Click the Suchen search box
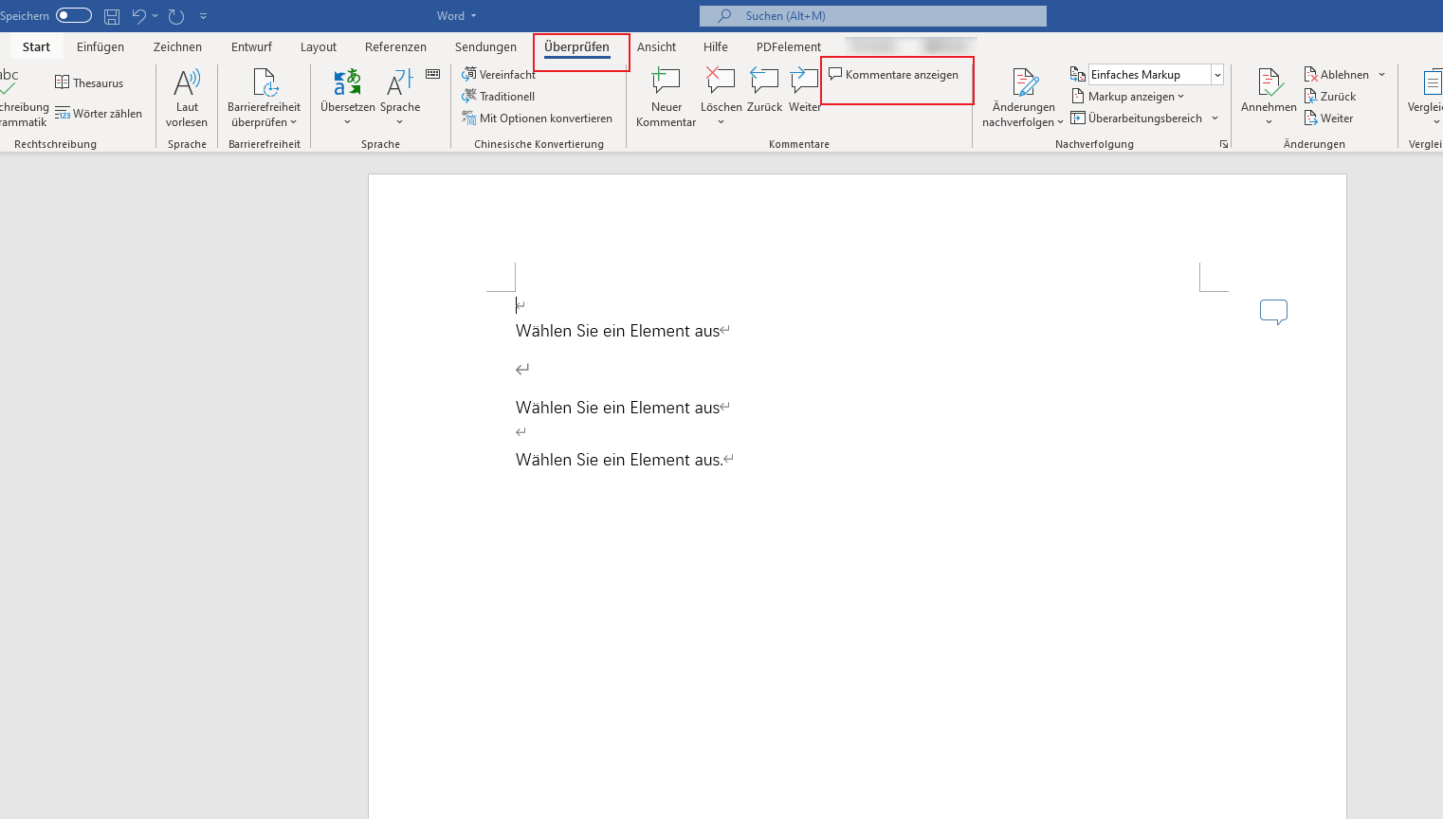The width and height of the screenshot is (1443, 819). click(873, 16)
